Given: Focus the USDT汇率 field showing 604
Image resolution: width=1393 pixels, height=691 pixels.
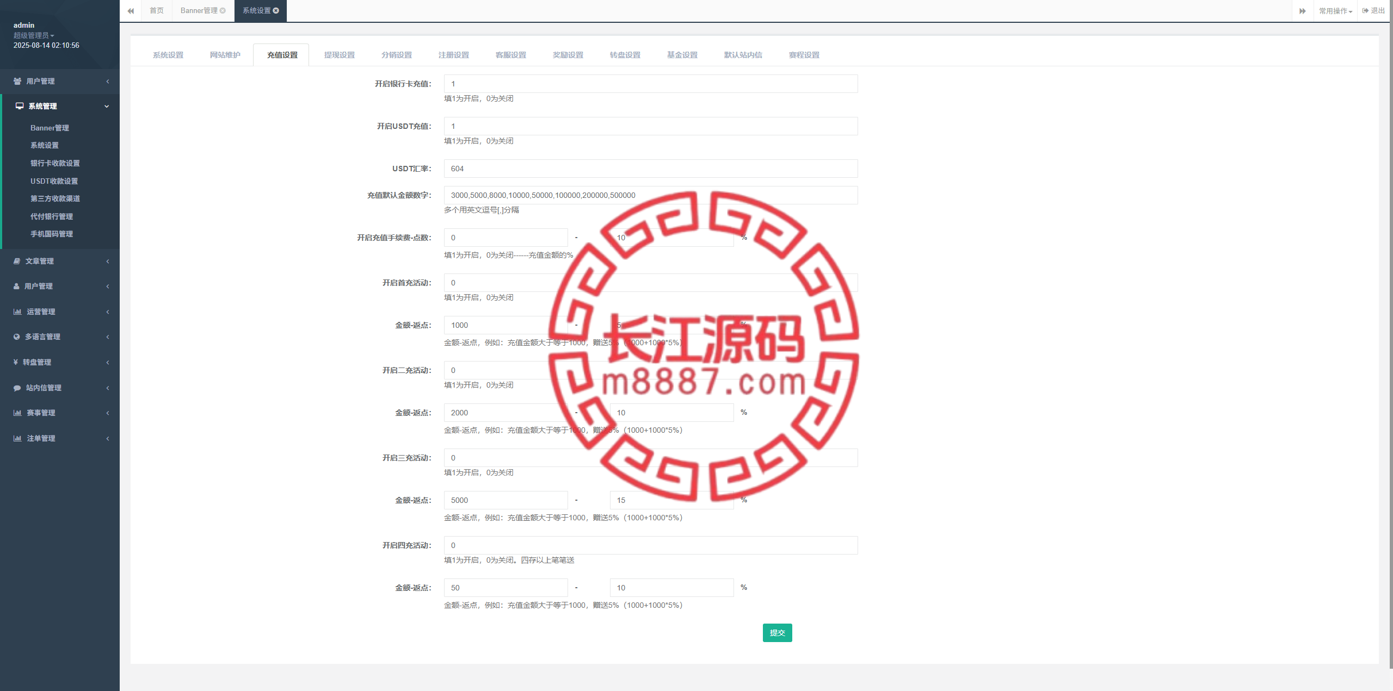Looking at the screenshot, I should click(651, 169).
